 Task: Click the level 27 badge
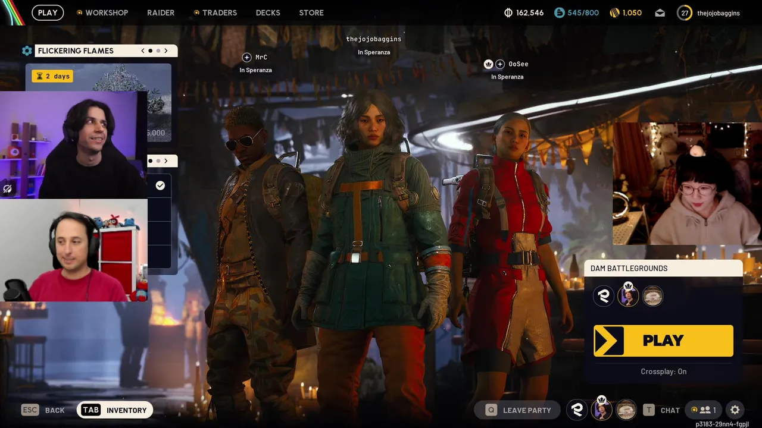[x=685, y=12]
